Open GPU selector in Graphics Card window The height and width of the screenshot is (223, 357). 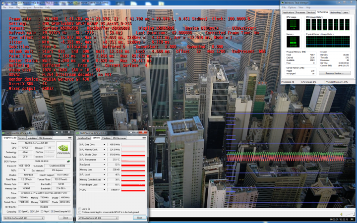click(x=24, y=218)
